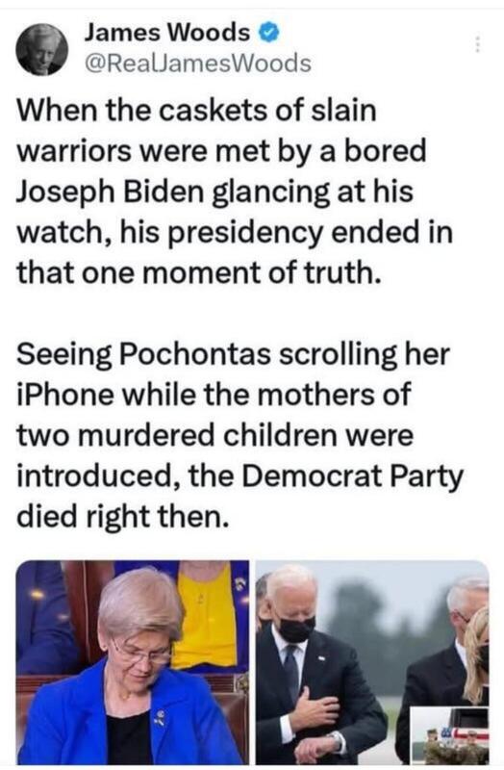
Task: Click the second paragraph starting with Seeing Pochontas
Action: click(x=239, y=435)
